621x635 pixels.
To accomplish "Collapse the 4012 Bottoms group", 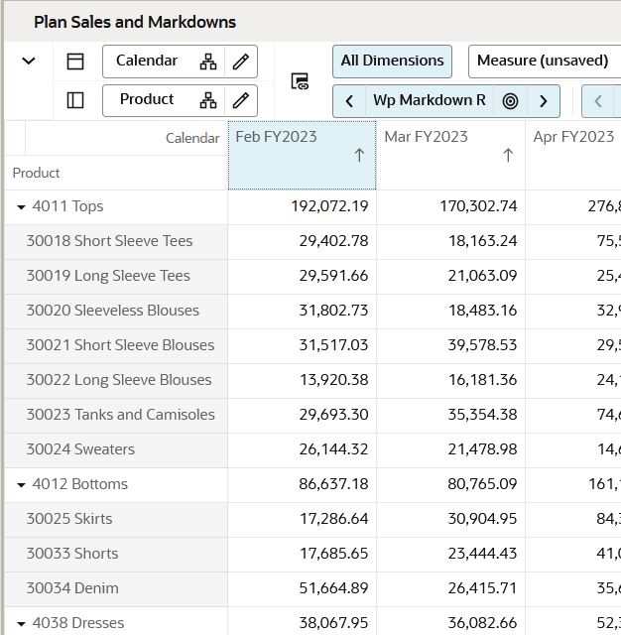I will (21, 485).
